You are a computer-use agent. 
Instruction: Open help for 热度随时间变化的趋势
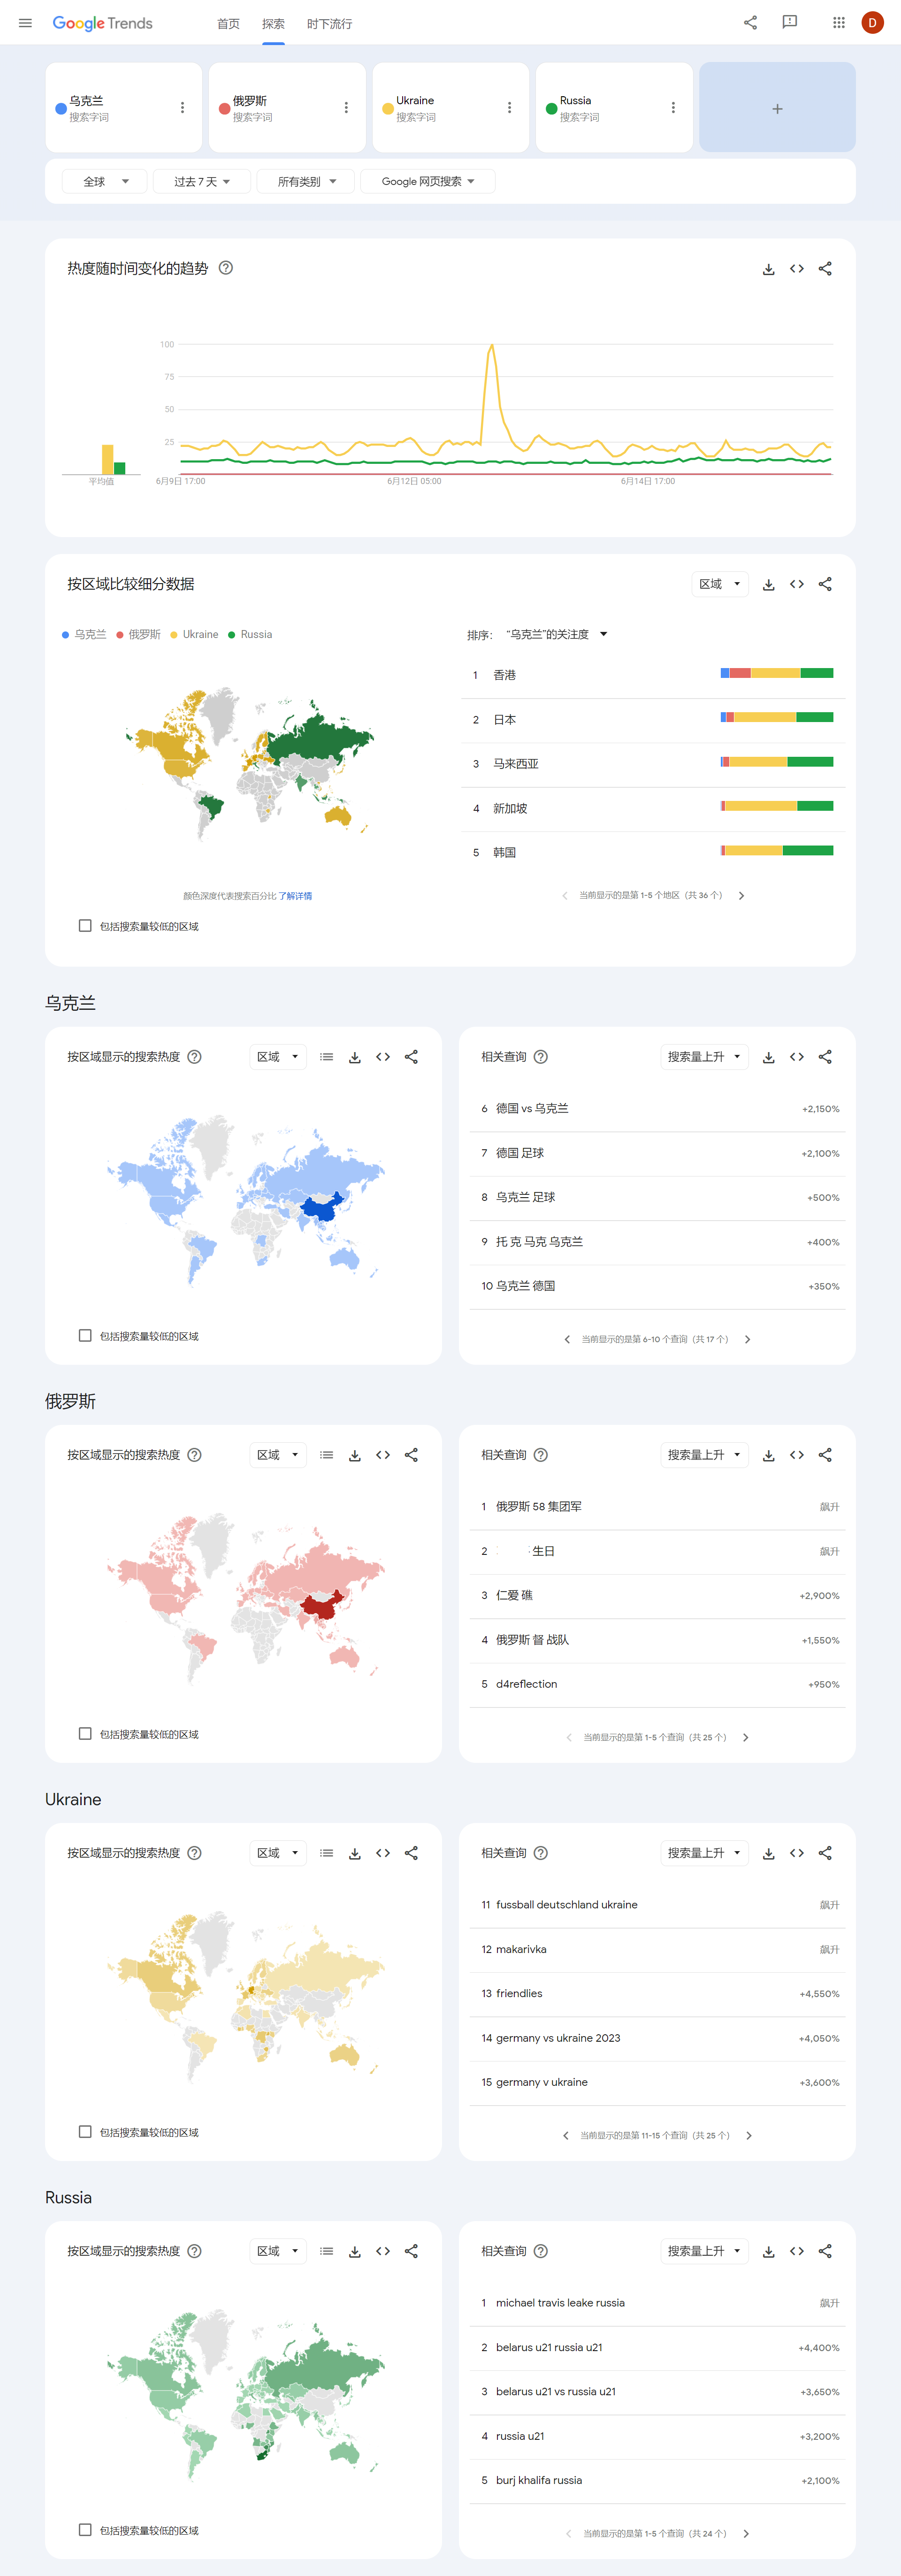(226, 268)
